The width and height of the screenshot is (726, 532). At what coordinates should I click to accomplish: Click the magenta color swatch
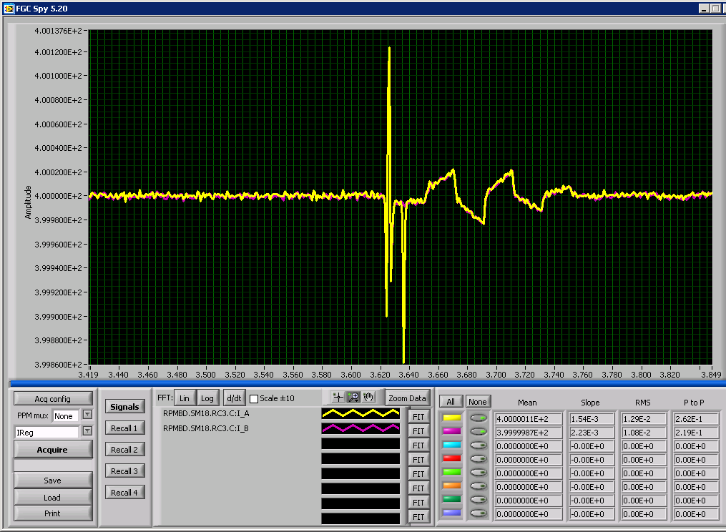point(452,431)
